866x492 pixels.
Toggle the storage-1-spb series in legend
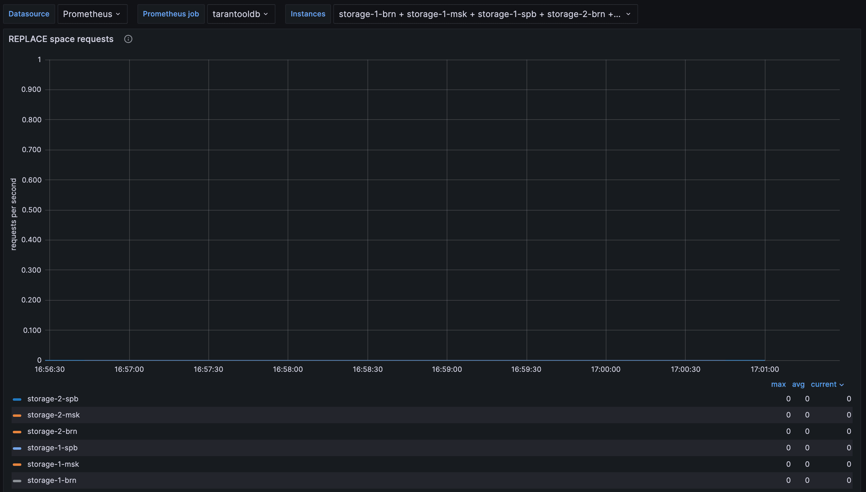52,448
